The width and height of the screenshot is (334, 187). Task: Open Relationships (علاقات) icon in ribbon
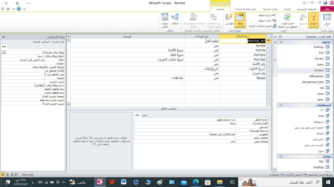(x=175, y=20)
